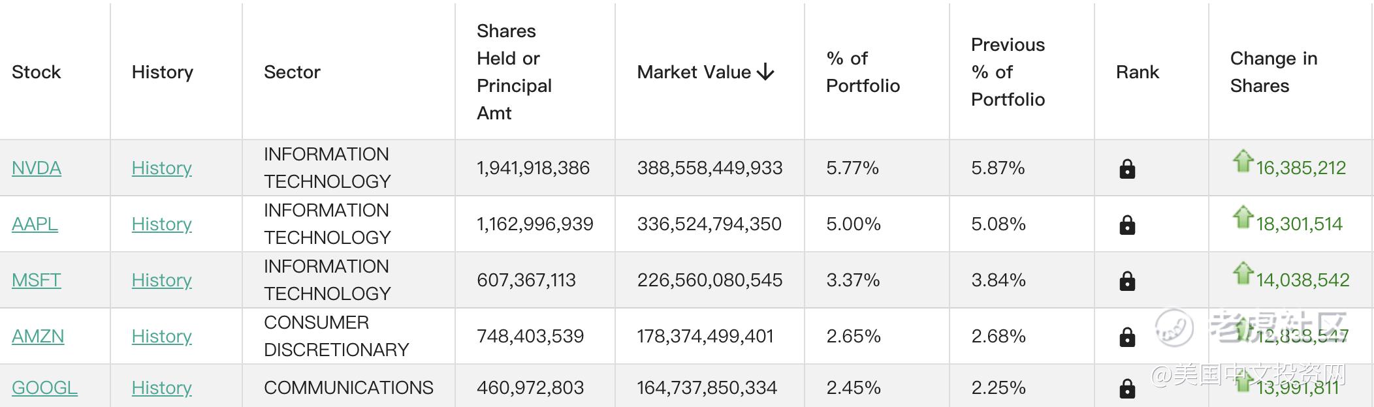Viewport: 1374px width, 407px height.
Task: Click the lock icon in AMZN's Rank
Action: click(x=1127, y=337)
